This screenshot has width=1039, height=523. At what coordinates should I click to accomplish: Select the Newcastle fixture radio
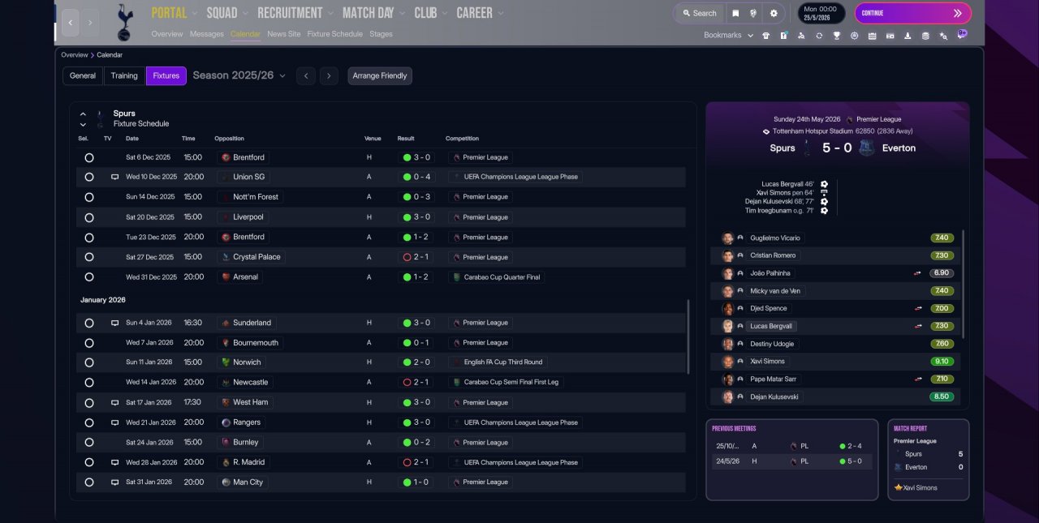coord(89,382)
